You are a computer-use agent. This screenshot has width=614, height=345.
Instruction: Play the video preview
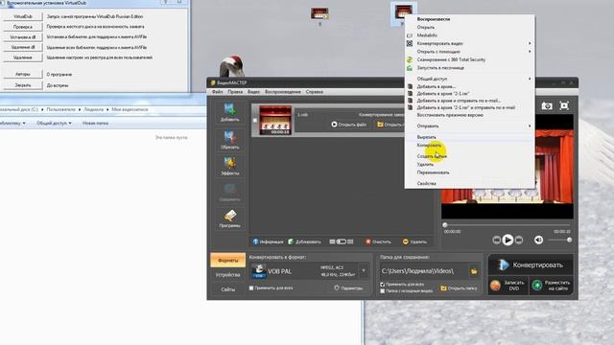(508, 240)
